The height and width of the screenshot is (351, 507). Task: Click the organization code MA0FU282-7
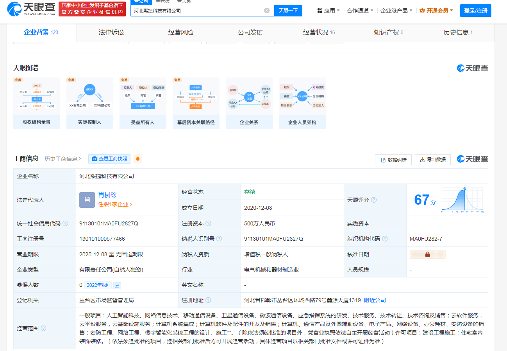click(426, 239)
